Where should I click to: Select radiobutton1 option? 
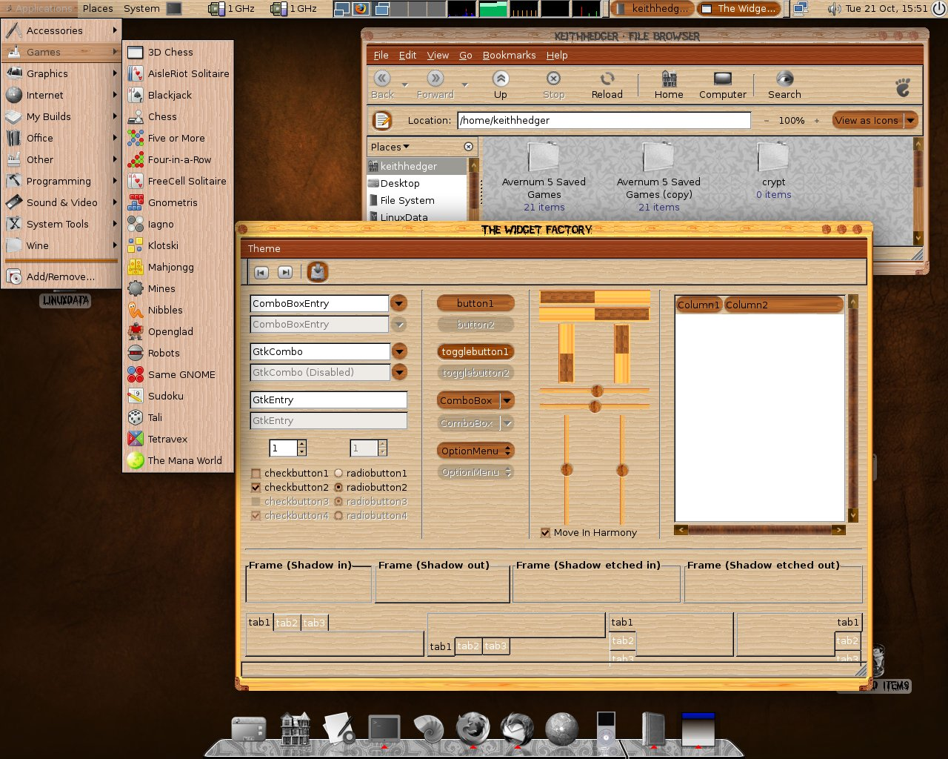pyautogui.click(x=338, y=473)
